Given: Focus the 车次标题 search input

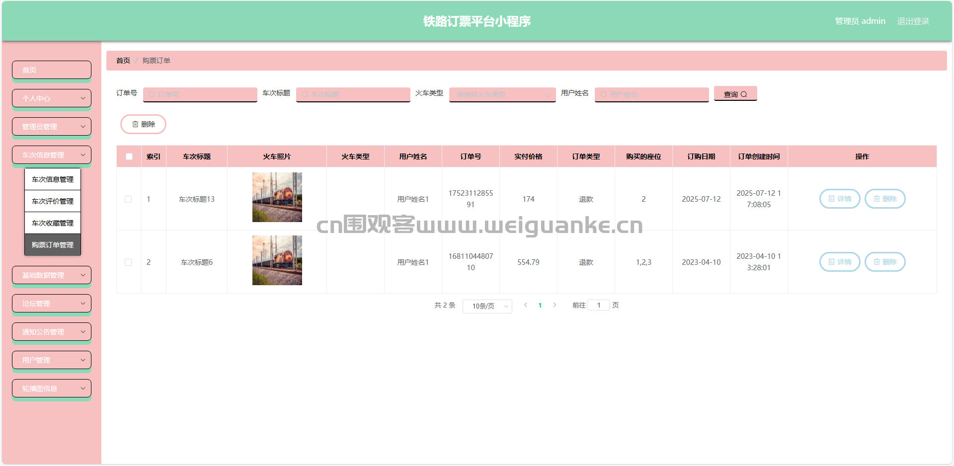Looking at the screenshot, I should coord(353,94).
